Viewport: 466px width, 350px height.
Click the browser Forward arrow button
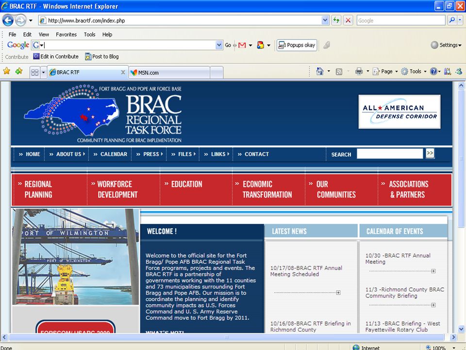20,20
